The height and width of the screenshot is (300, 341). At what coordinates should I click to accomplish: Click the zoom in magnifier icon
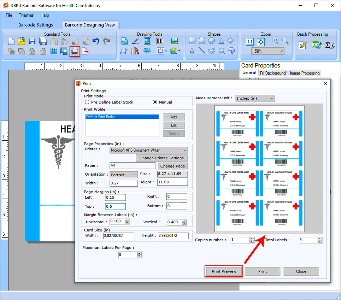275,41
